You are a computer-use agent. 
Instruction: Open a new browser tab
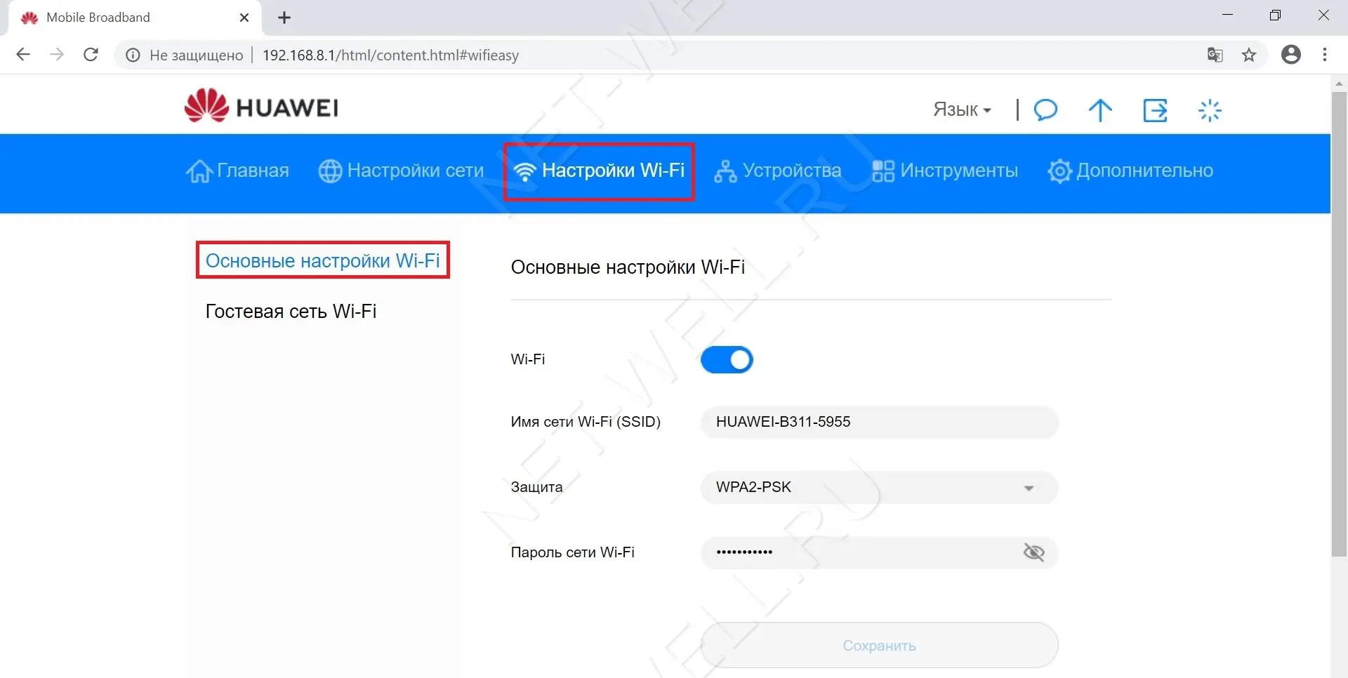point(284,18)
